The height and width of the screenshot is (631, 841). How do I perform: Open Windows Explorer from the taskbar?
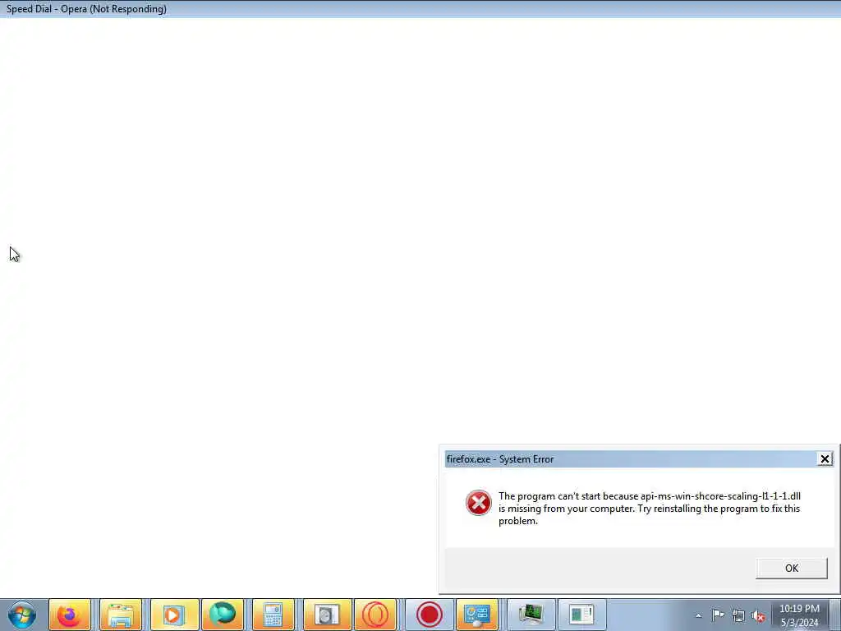pos(121,615)
